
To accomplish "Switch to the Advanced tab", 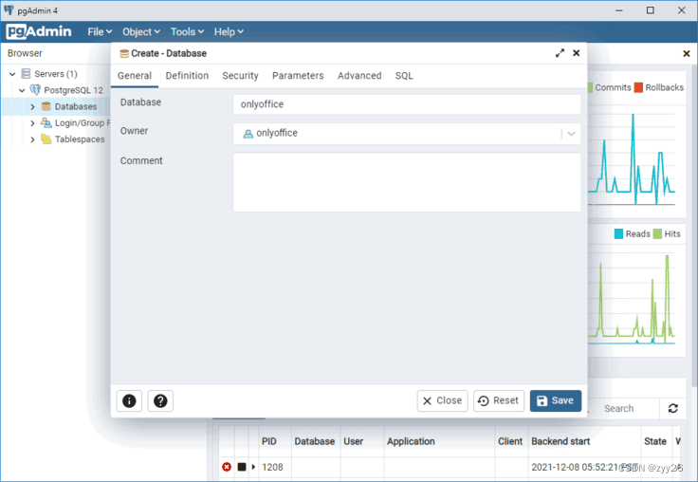I will (359, 76).
